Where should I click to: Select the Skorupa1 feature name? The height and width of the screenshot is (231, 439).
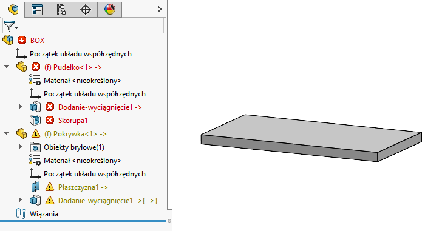[x=73, y=121]
